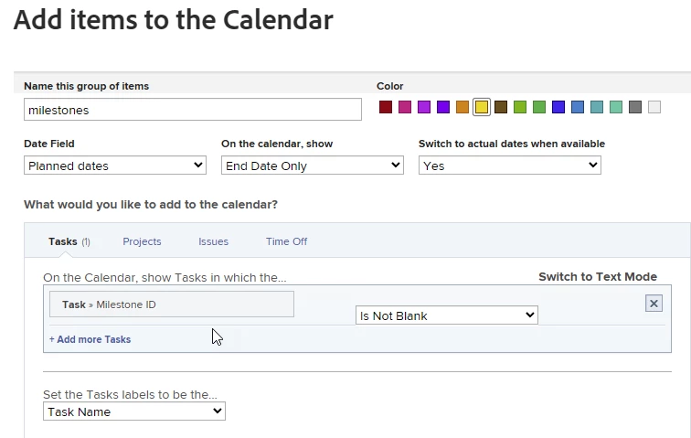Image resolution: width=691 pixels, height=438 pixels.
Task: Switch to the Projects tab
Action: coord(142,241)
